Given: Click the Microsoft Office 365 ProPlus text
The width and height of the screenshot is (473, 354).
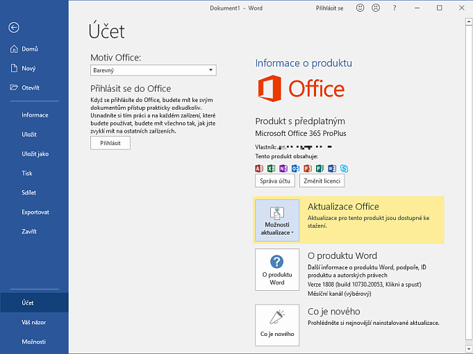Looking at the screenshot, I should pyautogui.click(x=301, y=133).
